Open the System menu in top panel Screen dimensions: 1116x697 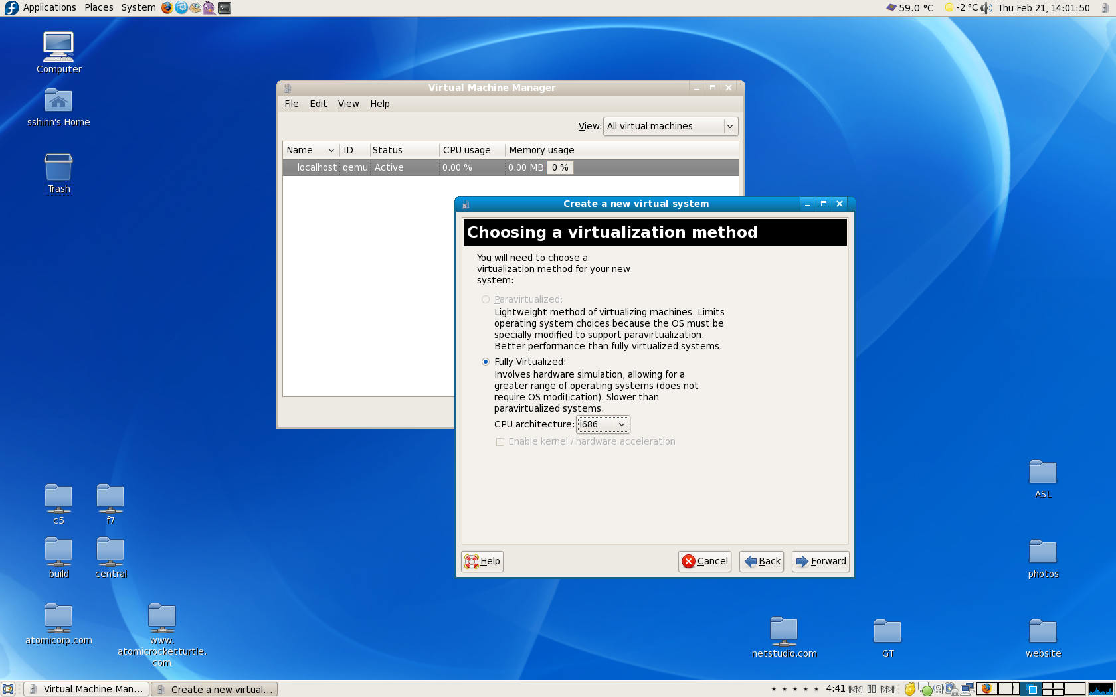138,7
